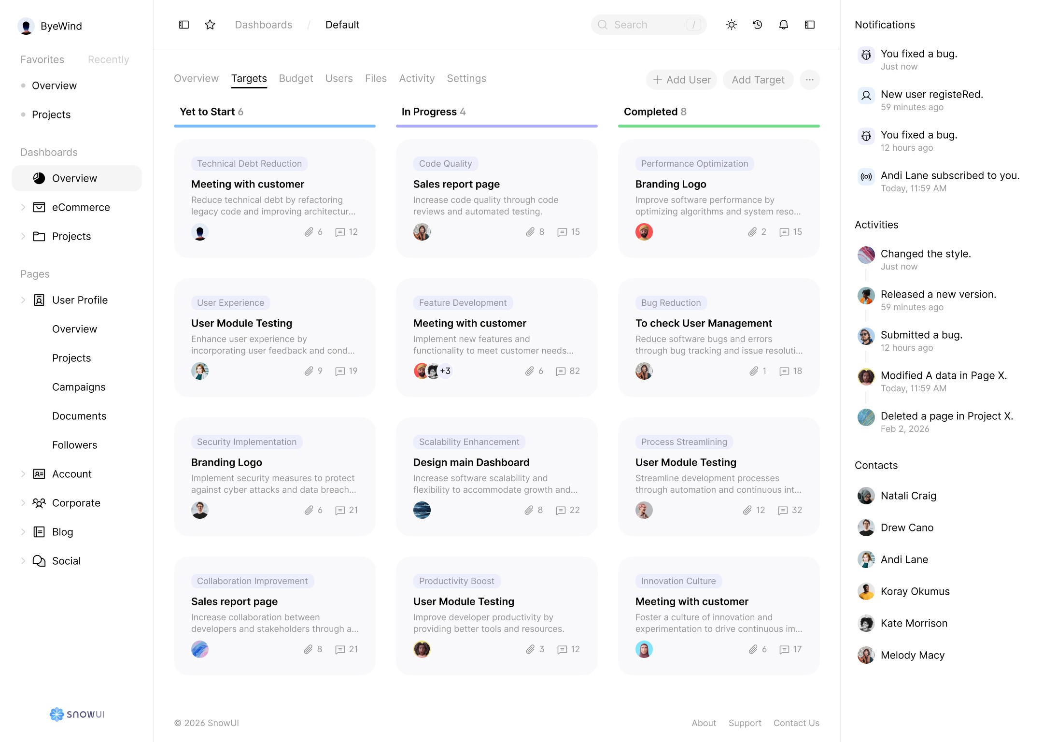The width and height of the screenshot is (1043, 742).
Task: Click the three-dots more options button
Action: [x=810, y=80]
